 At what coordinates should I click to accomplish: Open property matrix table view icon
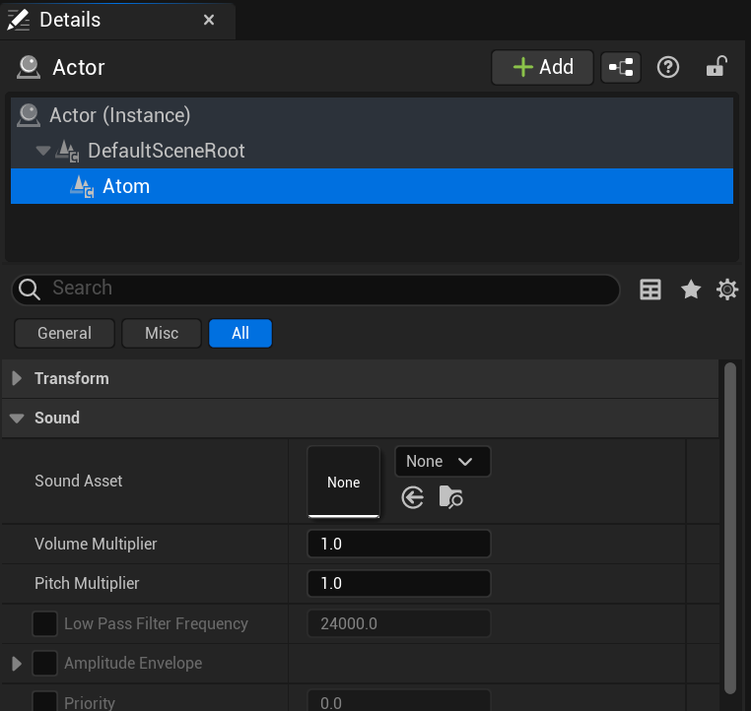(649, 290)
